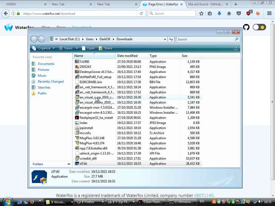Click the Explorer forward navigation button
275x206 pixels.
click(x=41, y=39)
